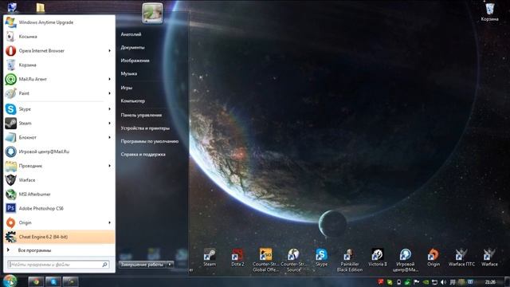Open the Косынка solitaire game entry
The width and height of the screenshot is (510, 287).
tap(59, 37)
